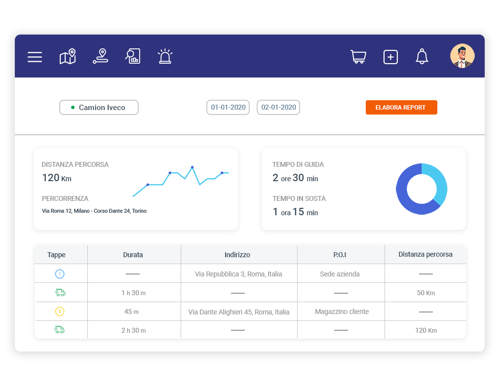The image size is (500, 389).
Task: Open the 01-01-2020 start date picker
Action: 228,108
